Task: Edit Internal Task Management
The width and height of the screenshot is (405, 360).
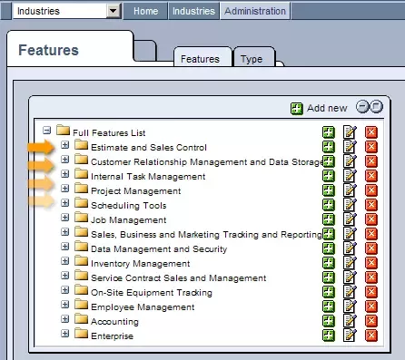Action: [350, 176]
